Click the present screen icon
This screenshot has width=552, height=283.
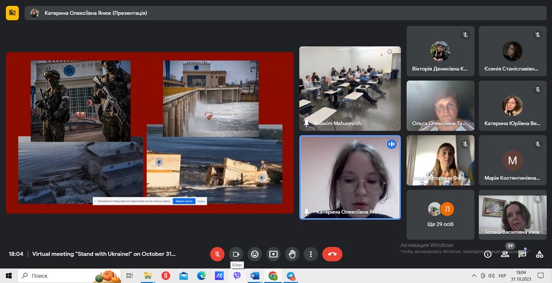coord(273,254)
